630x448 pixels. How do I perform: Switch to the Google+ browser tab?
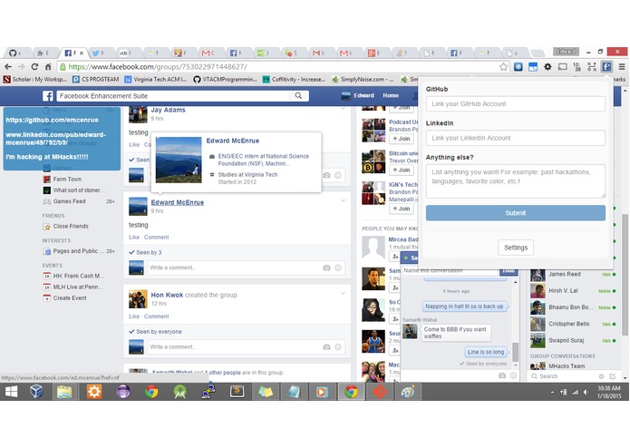[x=373, y=53]
